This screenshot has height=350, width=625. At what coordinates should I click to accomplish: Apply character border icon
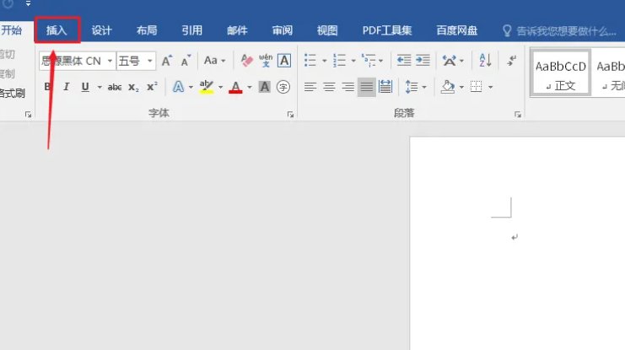[x=283, y=61]
